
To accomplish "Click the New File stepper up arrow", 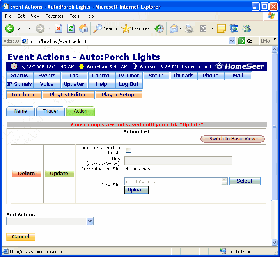I will (x=224, y=179).
